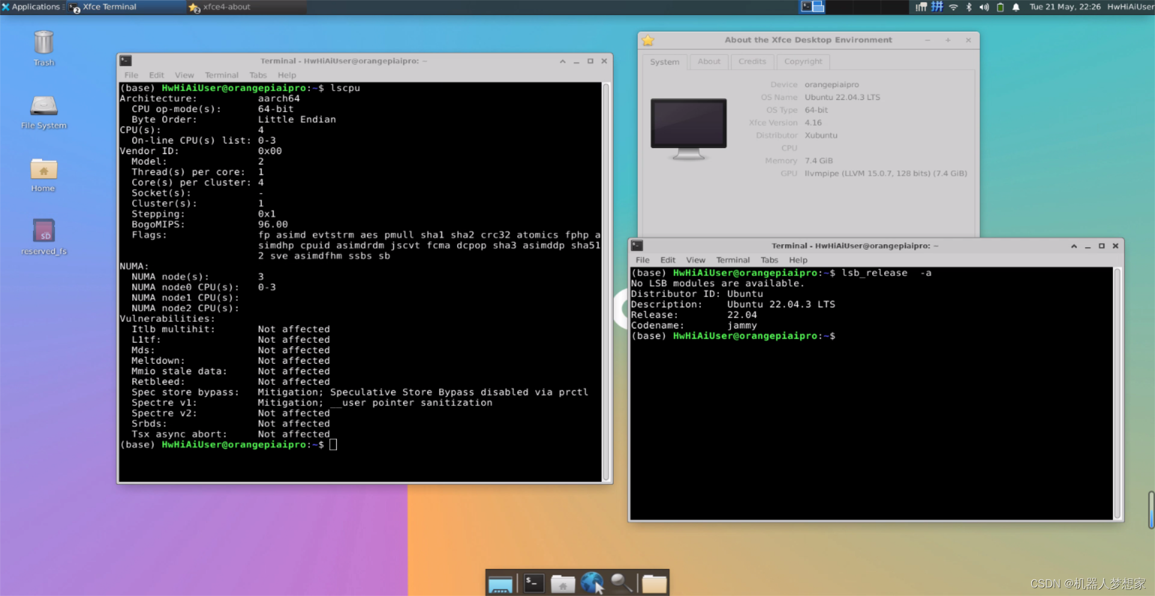Click the monitor image in About Xfce
1155x596 pixels.
(x=689, y=129)
